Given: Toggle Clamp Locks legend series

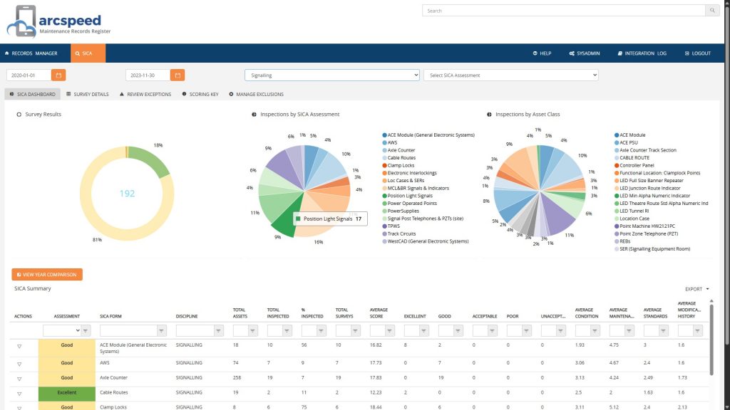Looking at the screenshot, I should coord(401,165).
